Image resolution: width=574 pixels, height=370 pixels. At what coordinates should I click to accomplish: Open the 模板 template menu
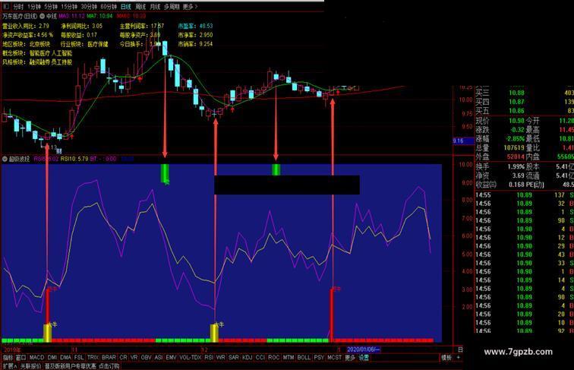click(x=446, y=358)
